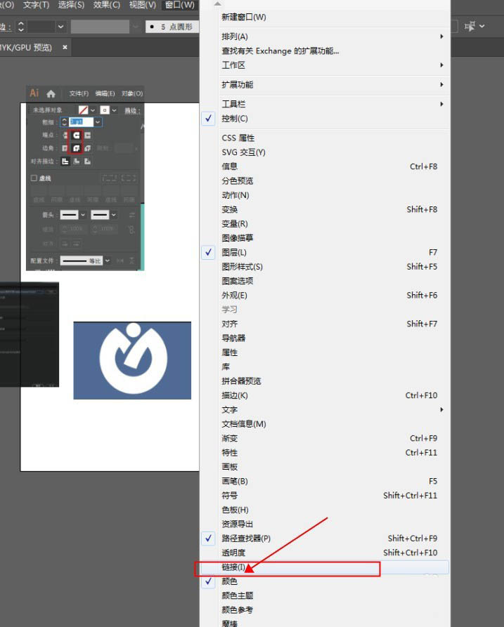Open the 颜色参考 panel
This screenshot has height=627, width=504.
(325, 610)
